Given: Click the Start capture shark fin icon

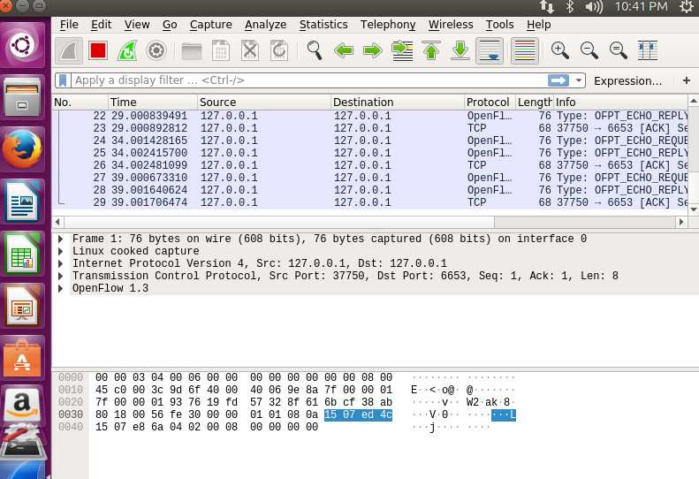Looking at the screenshot, I should tap(69, 50).
